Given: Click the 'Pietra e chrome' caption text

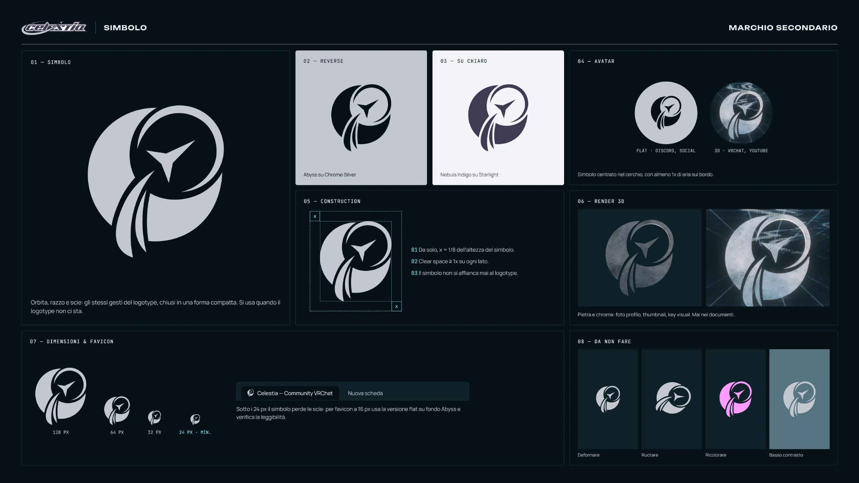Looking at the screenshot, I should (656, 314).
